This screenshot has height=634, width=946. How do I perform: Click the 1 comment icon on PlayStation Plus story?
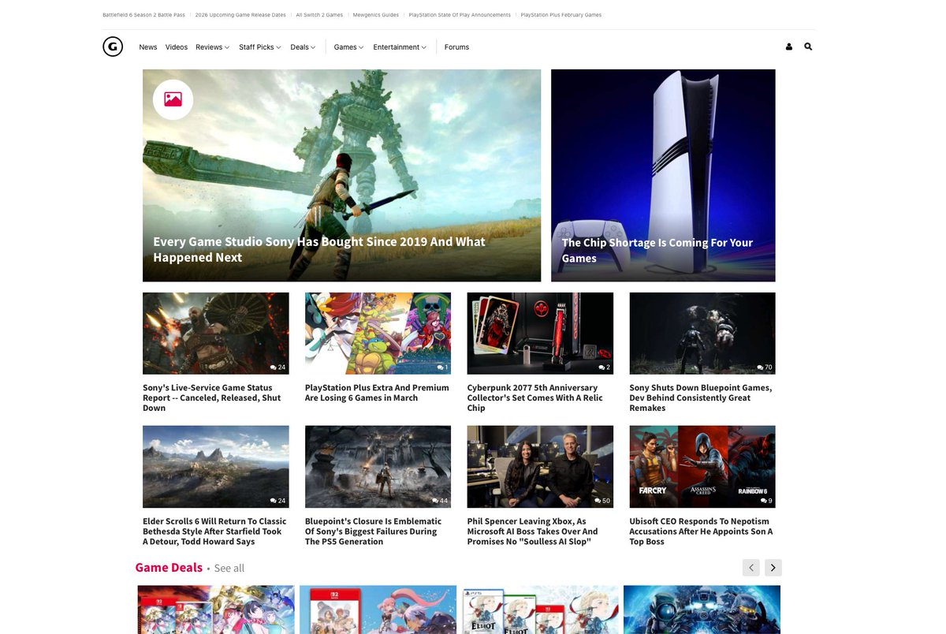[x=442, y=367]
